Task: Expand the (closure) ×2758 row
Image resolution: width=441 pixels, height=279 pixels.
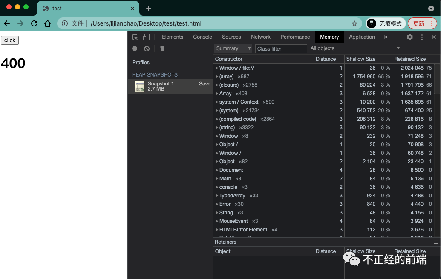Action: click(217, 85)
